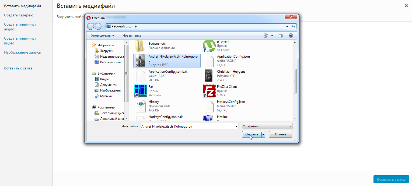Click the forward navigation arrow
The height and width of the screenshot is (186, 412).
(x=98, y=26)
